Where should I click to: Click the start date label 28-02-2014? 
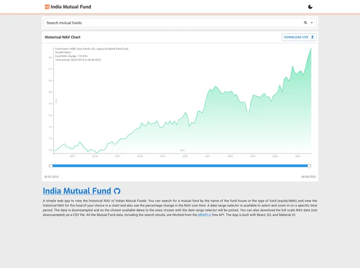coord(51,177)
